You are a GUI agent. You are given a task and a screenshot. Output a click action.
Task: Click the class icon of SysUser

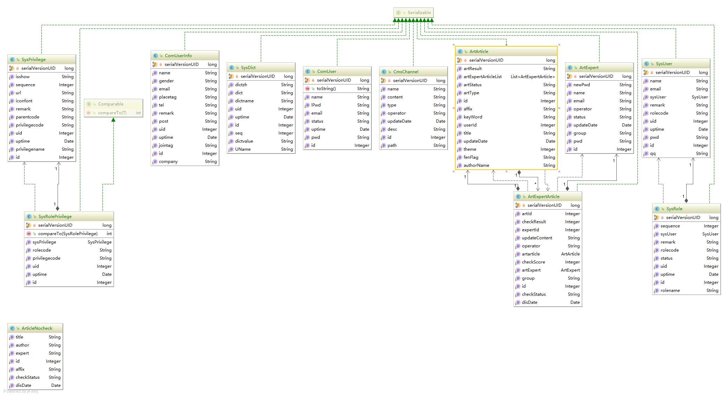[x=647, y=64]
